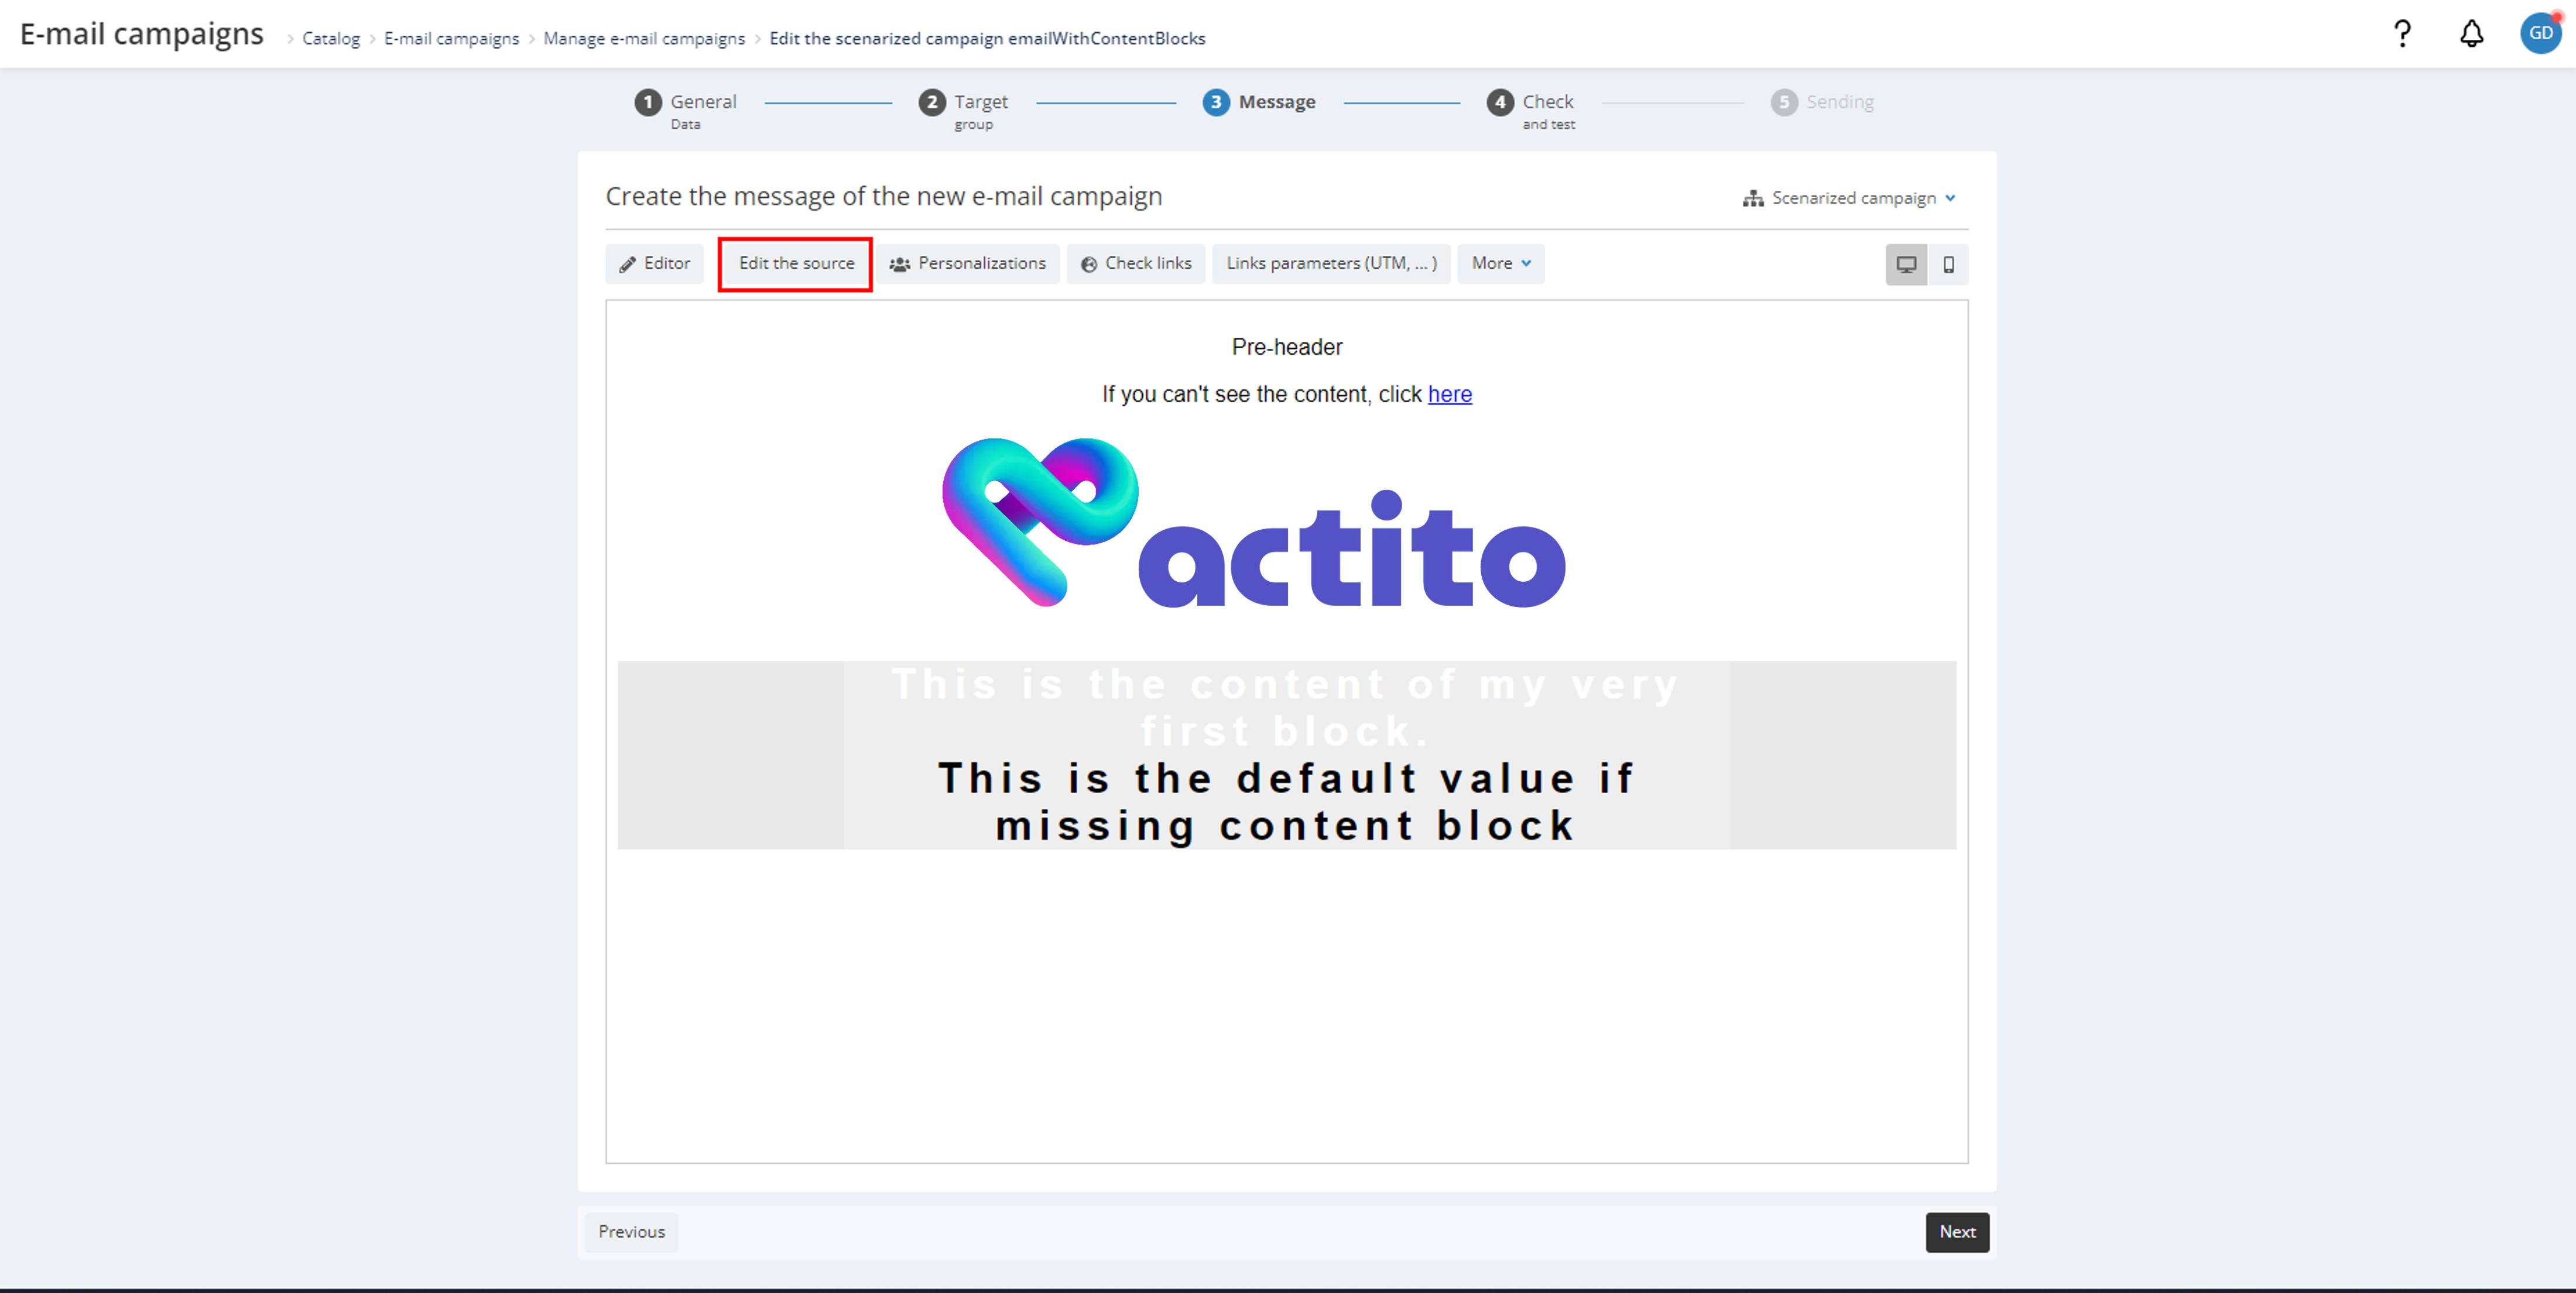Click the Previous button
The height and width of the screenshot is (1293, 2576).
click(632, 1232)
